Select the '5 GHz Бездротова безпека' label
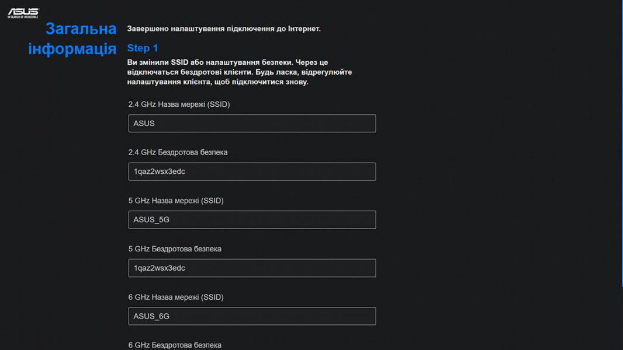Screen dimensions: 623x350 pyautogui.click(x=175, y=249)
